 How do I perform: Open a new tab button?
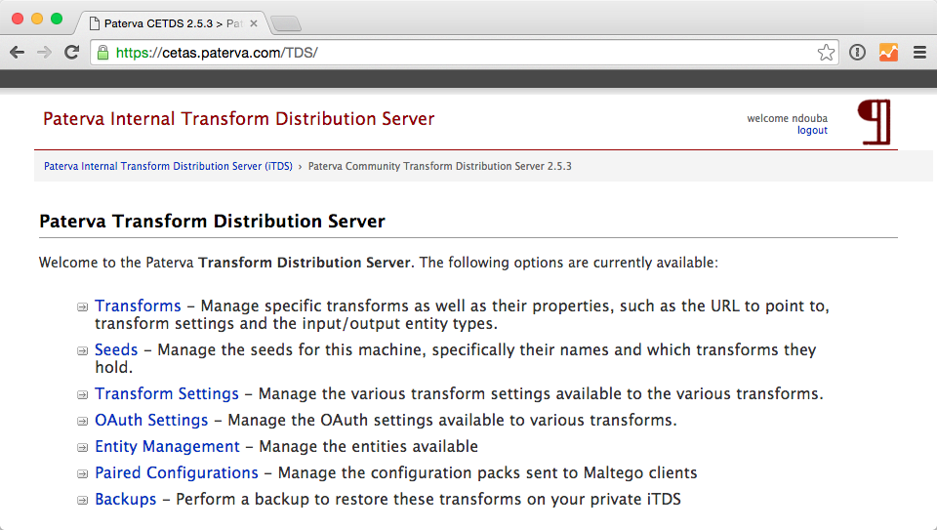286,23
